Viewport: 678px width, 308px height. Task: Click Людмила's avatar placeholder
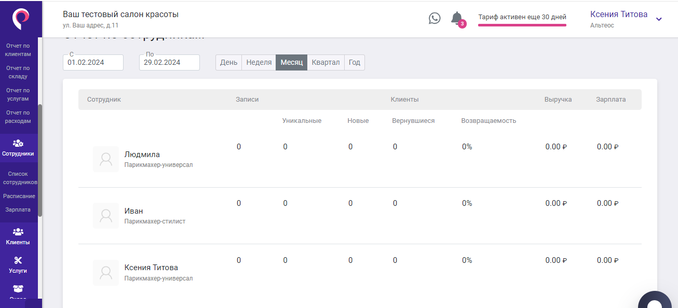[x=106, y=159]
